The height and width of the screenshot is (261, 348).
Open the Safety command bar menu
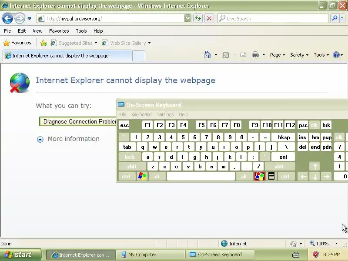[299, 55]
